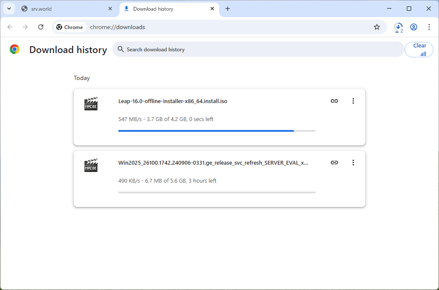Open the Chrome three-dot settings menu
Image resolution: width=439 pixels, height=290 pixels.
tap(429, 27)
